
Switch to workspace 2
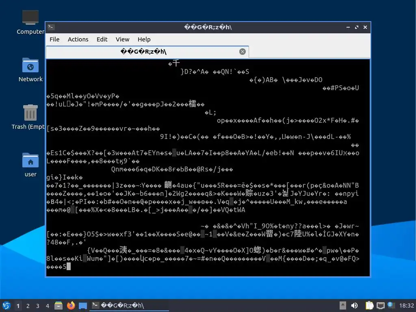tap(28, 305)
